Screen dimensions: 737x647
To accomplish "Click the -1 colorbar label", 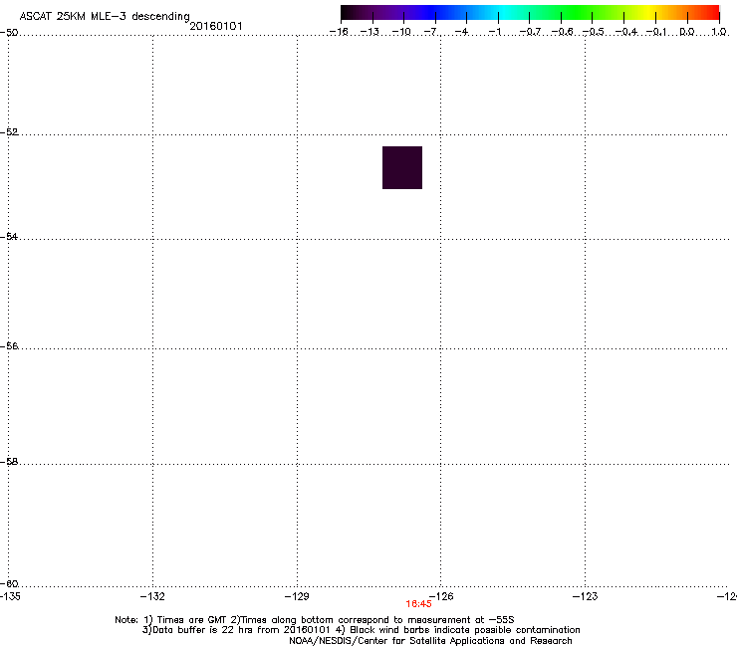I will coord(494,32).
